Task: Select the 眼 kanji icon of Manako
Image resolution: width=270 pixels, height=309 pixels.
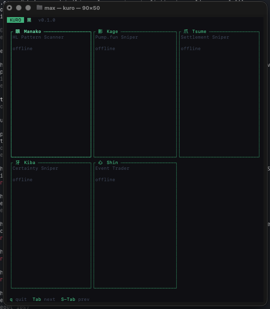Action: coord(18,31)
